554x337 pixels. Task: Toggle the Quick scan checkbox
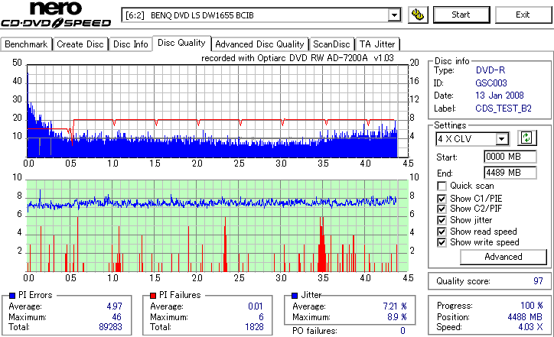click(x=442, y=186)
